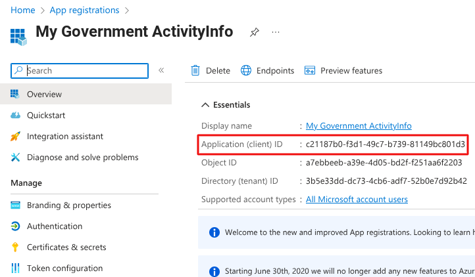
Task: Collapse the Essentials section
Action: [206, 105]
